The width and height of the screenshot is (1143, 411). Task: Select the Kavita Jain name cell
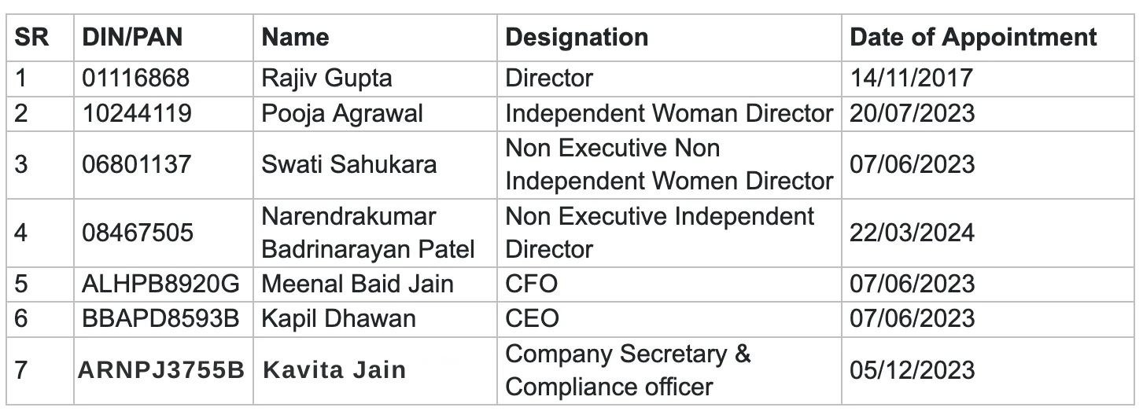(x=334, y=370)
